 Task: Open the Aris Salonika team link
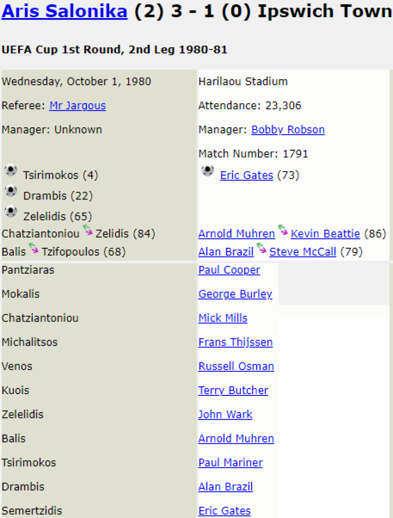[x=65, y=11]
